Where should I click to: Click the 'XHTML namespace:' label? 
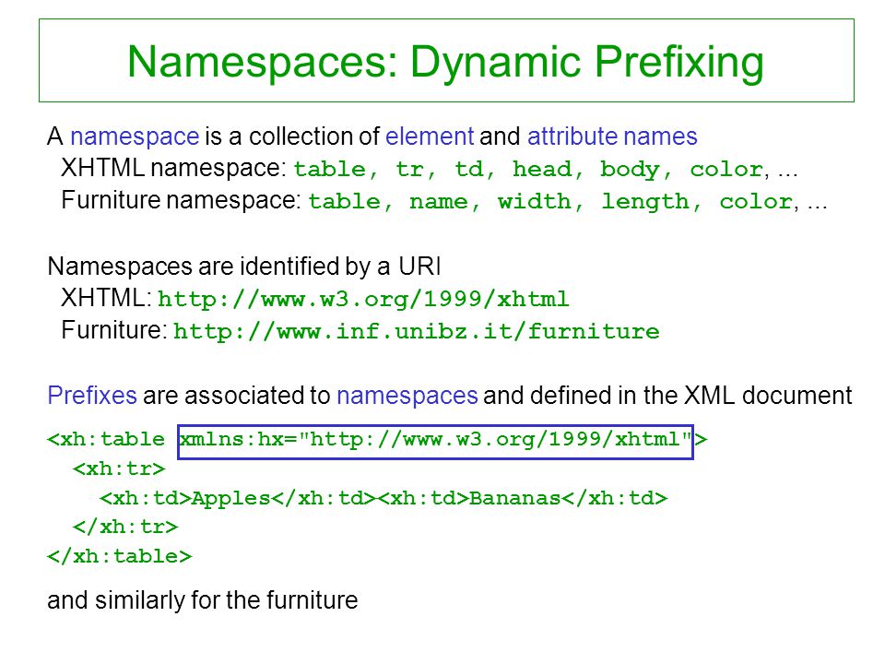[x=174, y=168]
